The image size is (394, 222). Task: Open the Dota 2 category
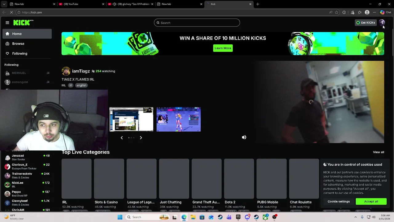coord(239,179)
